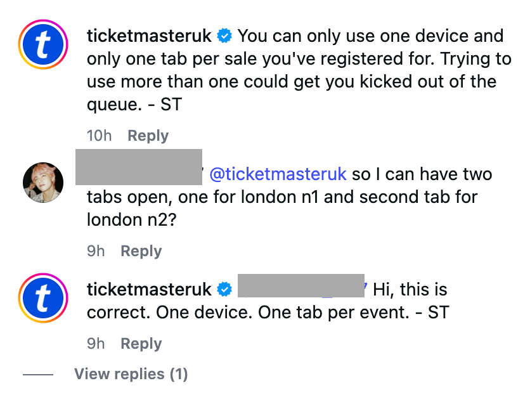This screenshot has height=402, width=530.
Task: Open the redacted username of the 'two tabs' commenter
Action: click(138, 167)
